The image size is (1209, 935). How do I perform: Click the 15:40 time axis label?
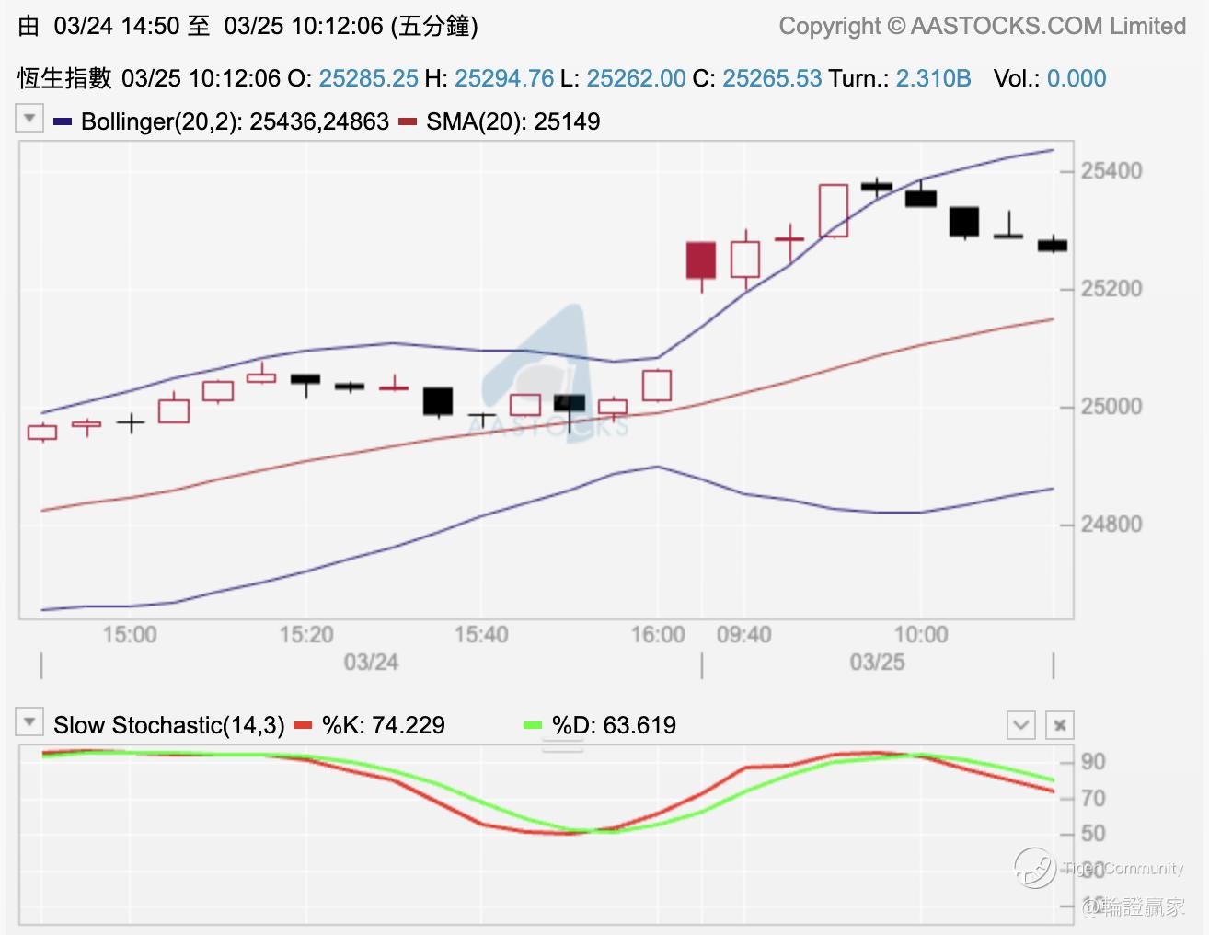481,635
